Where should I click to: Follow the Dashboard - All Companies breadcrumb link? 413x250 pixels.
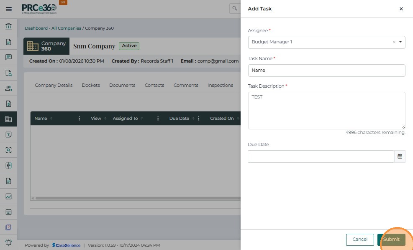tap(53, 28)
